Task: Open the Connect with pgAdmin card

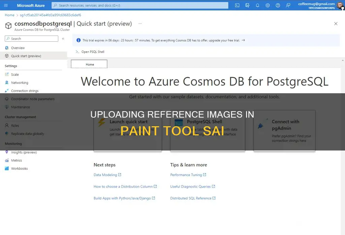Action: click(284, 131)
